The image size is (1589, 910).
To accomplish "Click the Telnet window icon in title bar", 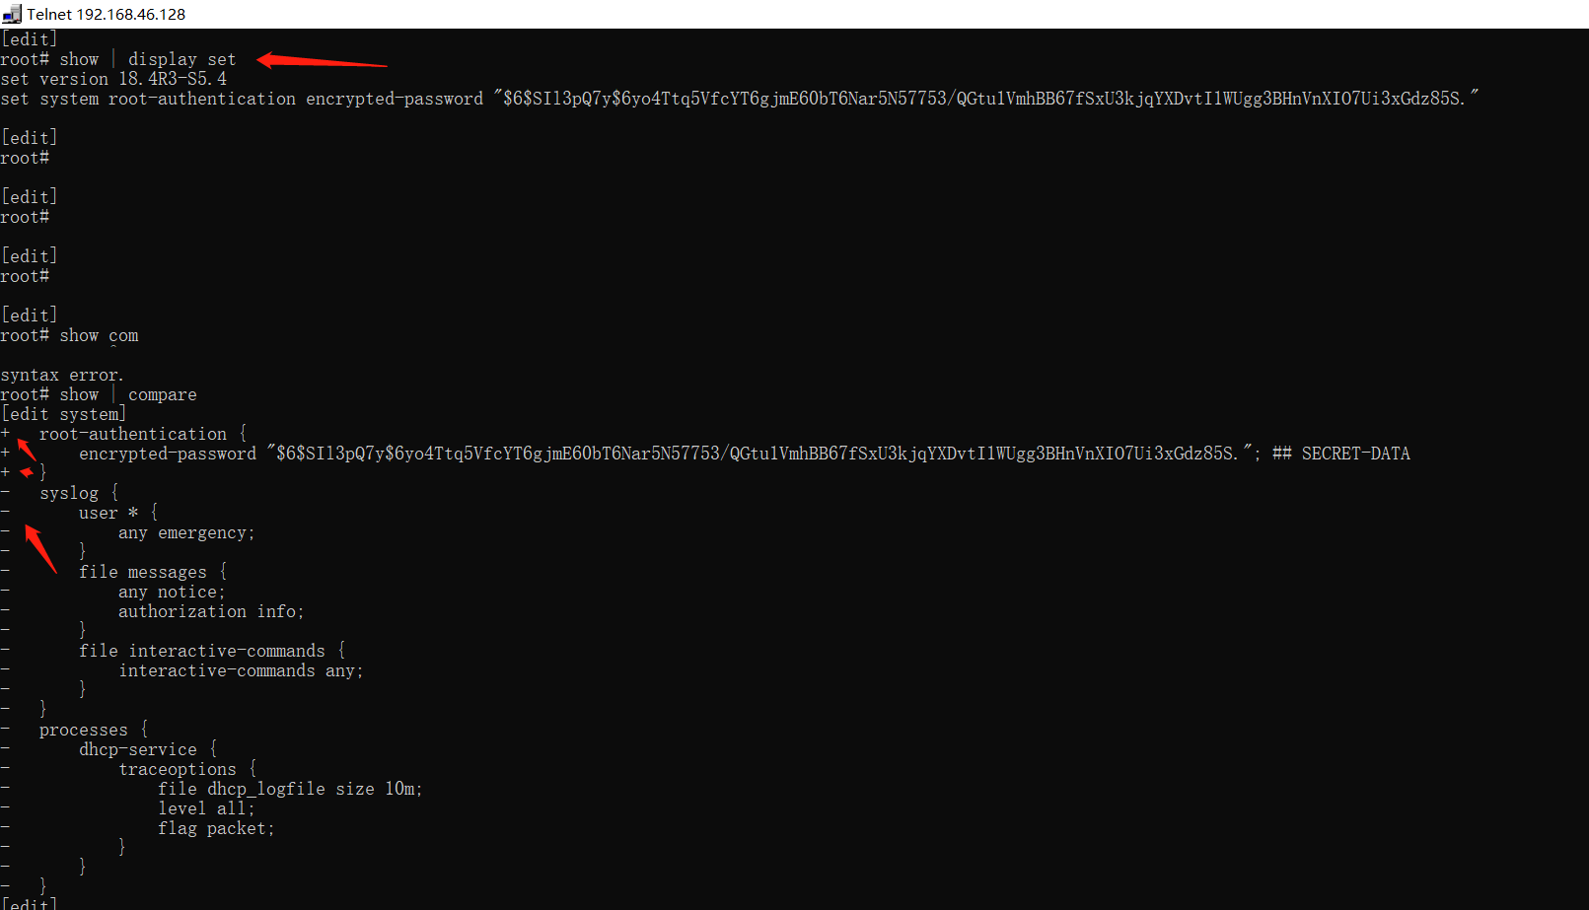I will pyautogui.click(x=12, y=14).
